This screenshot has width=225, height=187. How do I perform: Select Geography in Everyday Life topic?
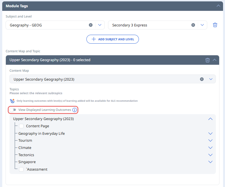click(41, 134)
